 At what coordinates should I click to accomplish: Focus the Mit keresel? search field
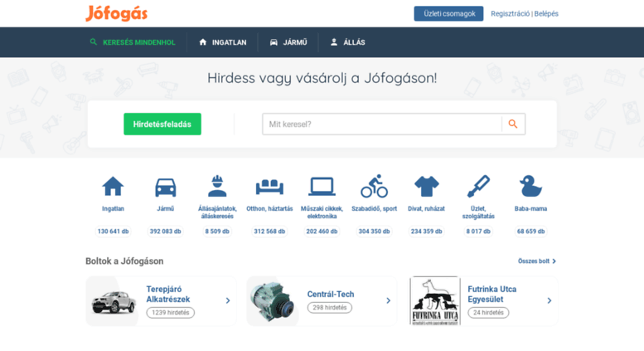pyautogui.click(x=382, y=124)
